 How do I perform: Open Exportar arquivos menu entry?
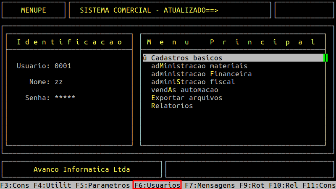pos(186,98)
